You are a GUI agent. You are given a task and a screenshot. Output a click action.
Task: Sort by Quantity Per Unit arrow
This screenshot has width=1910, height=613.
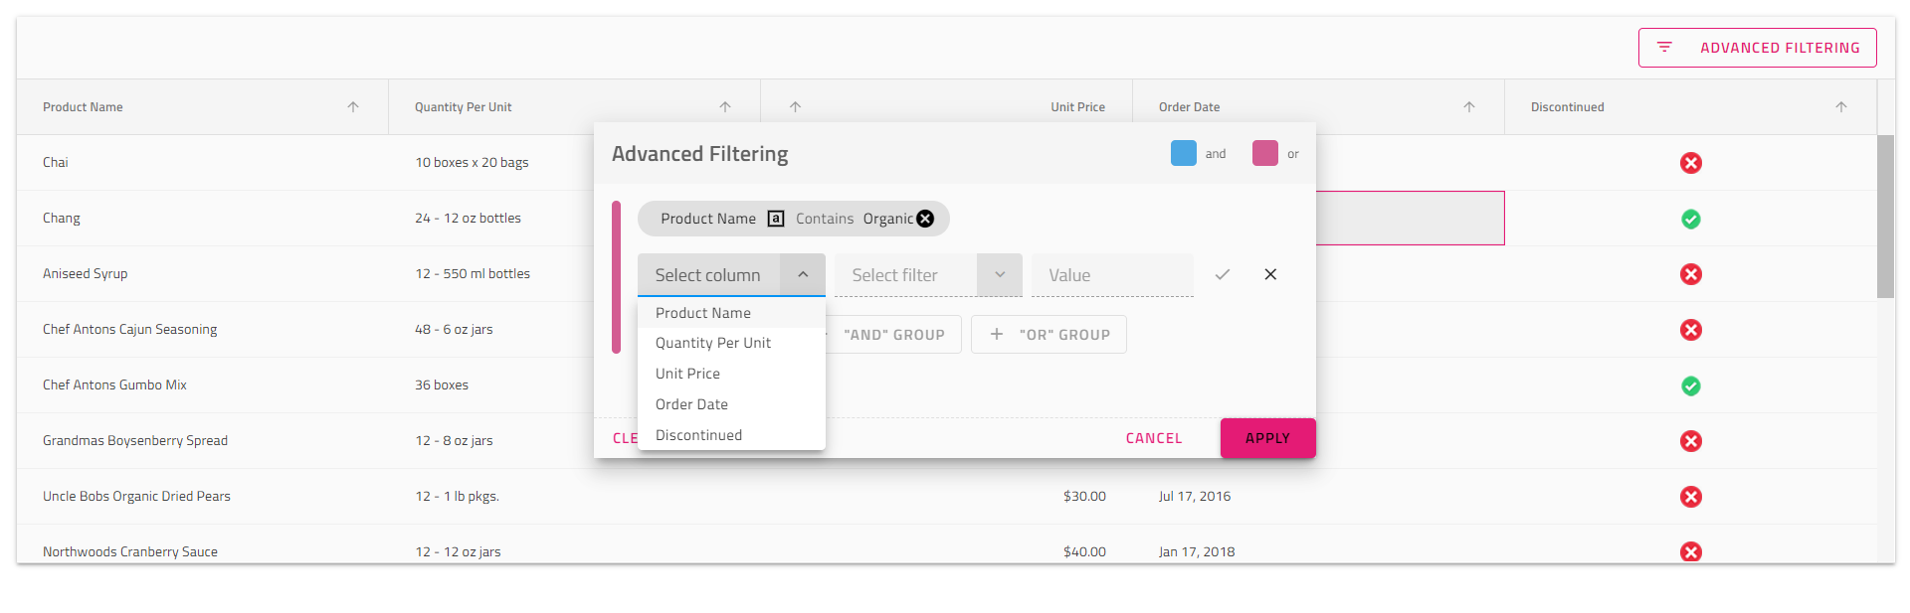(725, 107)
